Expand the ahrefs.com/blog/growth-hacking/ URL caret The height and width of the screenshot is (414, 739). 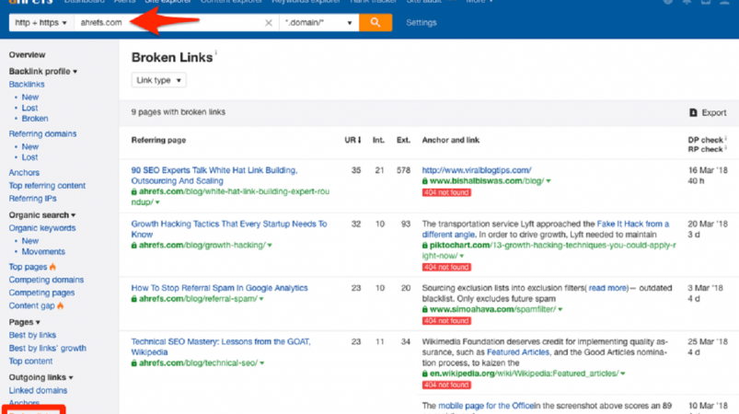click(270, 246)
